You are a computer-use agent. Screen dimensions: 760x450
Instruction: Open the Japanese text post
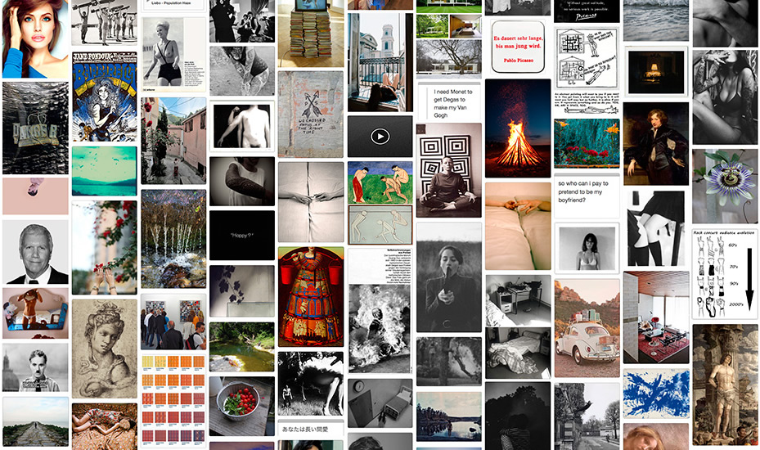pos(311,429)
